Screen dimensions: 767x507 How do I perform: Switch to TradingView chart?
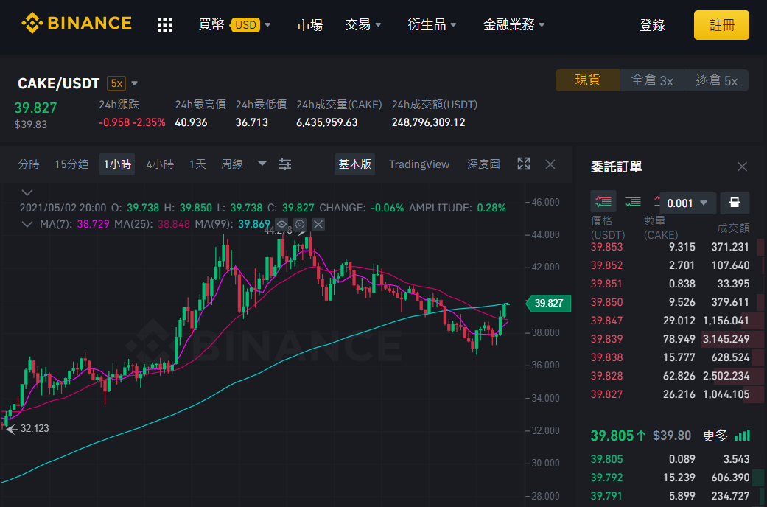coord(419,164)
